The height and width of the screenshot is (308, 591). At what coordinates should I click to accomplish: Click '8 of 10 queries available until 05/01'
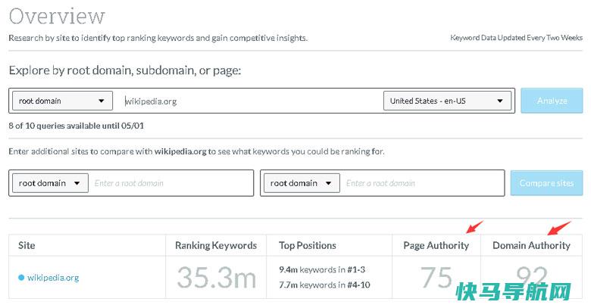(76, 126)
